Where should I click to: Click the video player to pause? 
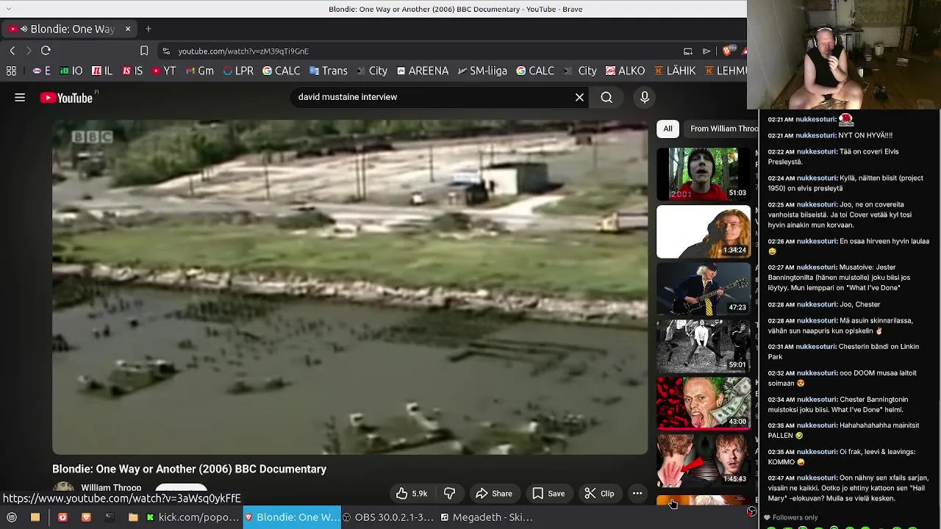coord(350,287)
